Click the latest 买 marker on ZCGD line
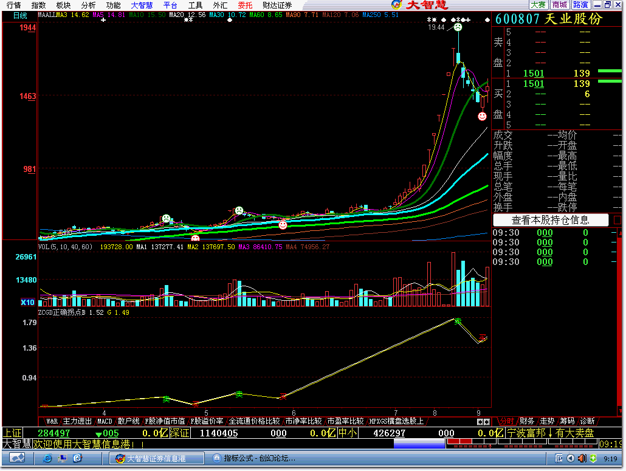Screen dimensions: 626x471 (483, 337)
